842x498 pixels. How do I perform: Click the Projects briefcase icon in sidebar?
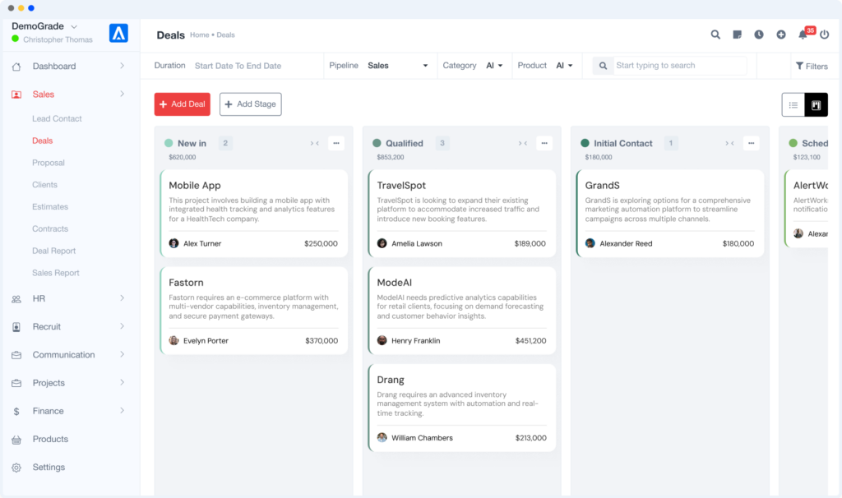pos(16,383)
